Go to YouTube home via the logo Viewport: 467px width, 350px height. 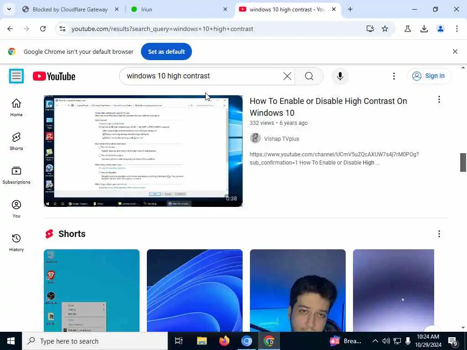54,76
